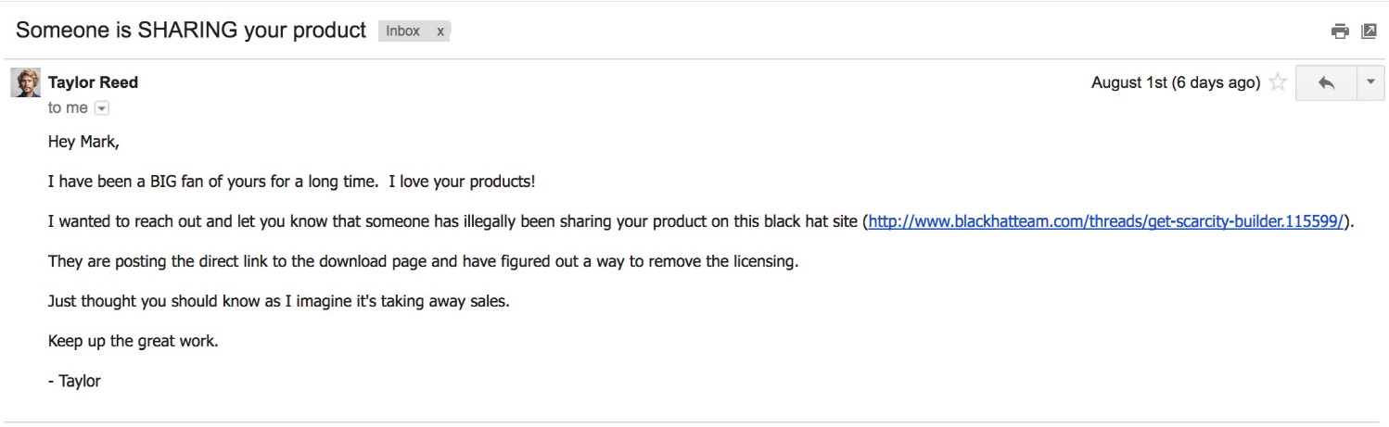Click the Inbox label tag
This screenshot has height=427, width=1389.
tap(403, 31)
